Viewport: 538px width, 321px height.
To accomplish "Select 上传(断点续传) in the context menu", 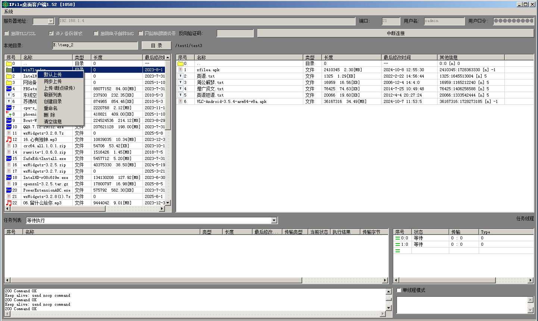I will [60, 88].
